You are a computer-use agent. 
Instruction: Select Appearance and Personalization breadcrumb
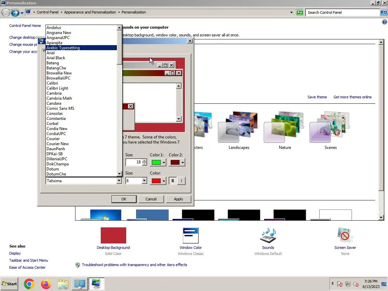[90, 12]
